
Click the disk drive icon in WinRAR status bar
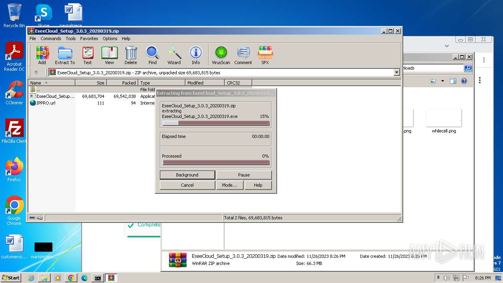(x=32, y=218)
